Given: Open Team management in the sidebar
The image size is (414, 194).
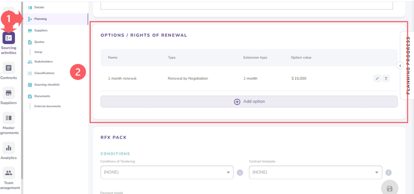Looking at the screenshot, I should point(9,173).
